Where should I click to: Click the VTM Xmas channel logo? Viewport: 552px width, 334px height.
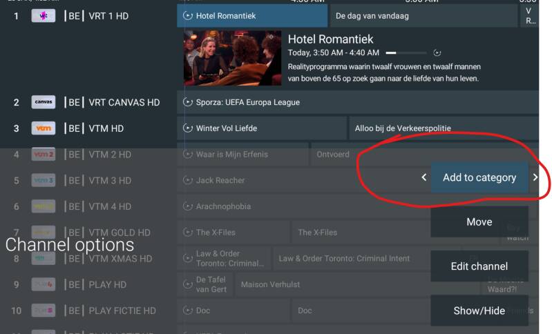[44, 258]
